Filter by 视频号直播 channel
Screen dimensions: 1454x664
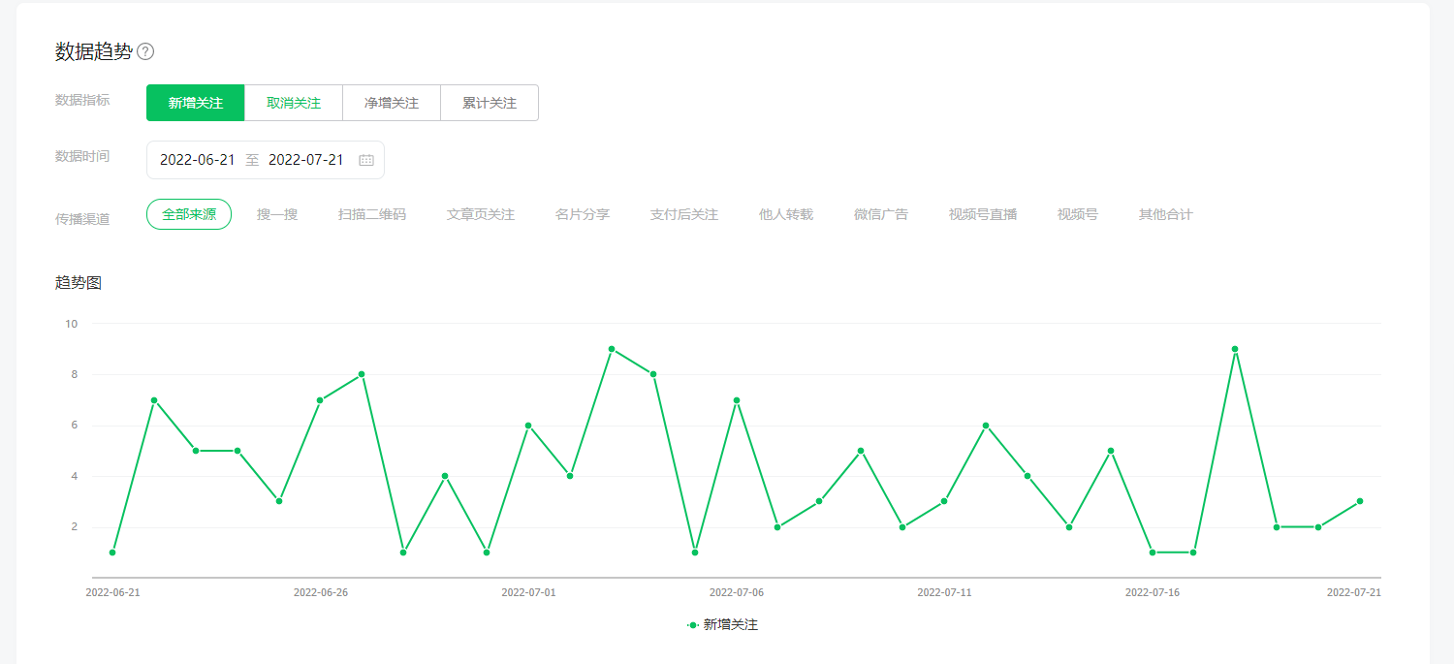click(x=983, y=214)
